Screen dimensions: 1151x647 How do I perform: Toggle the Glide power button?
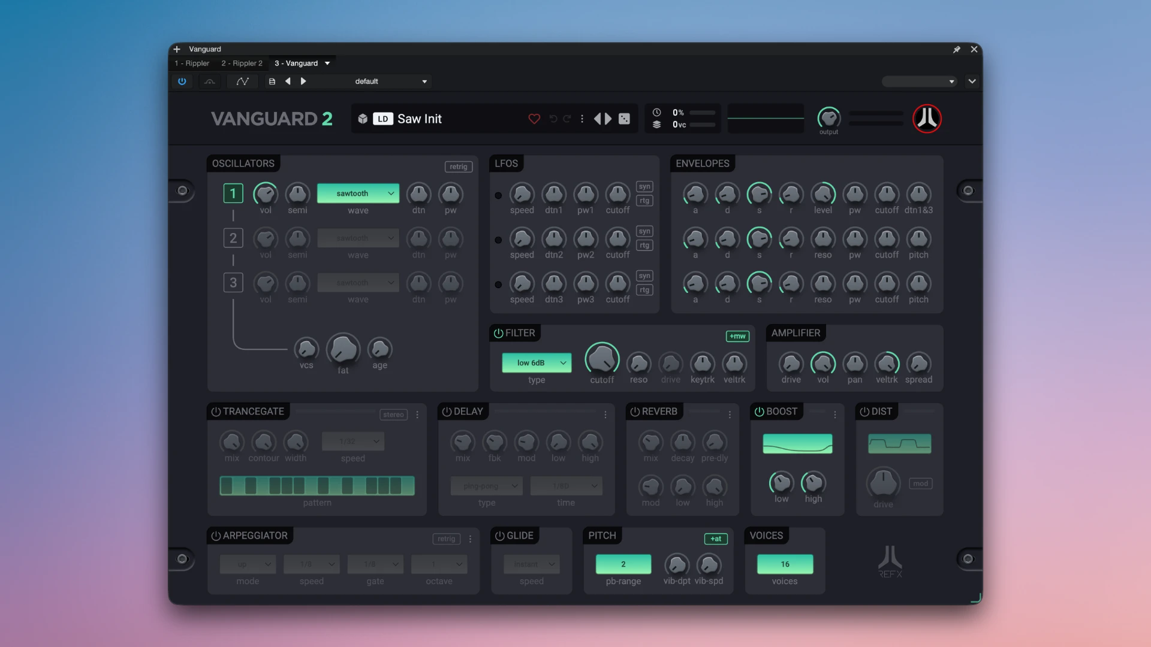tap(499, 536)
